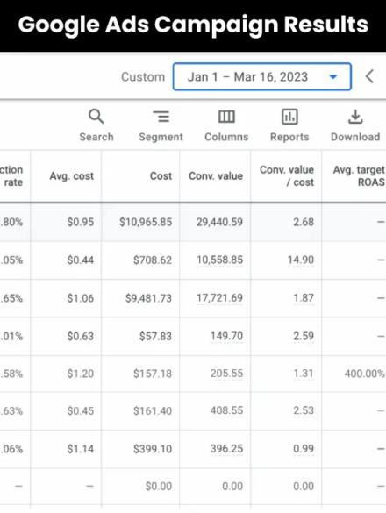The height and width of the screenshot is (513, 386).
Task: Open the Segment icon
Action: pyautogui.click(x=161, y=117)
